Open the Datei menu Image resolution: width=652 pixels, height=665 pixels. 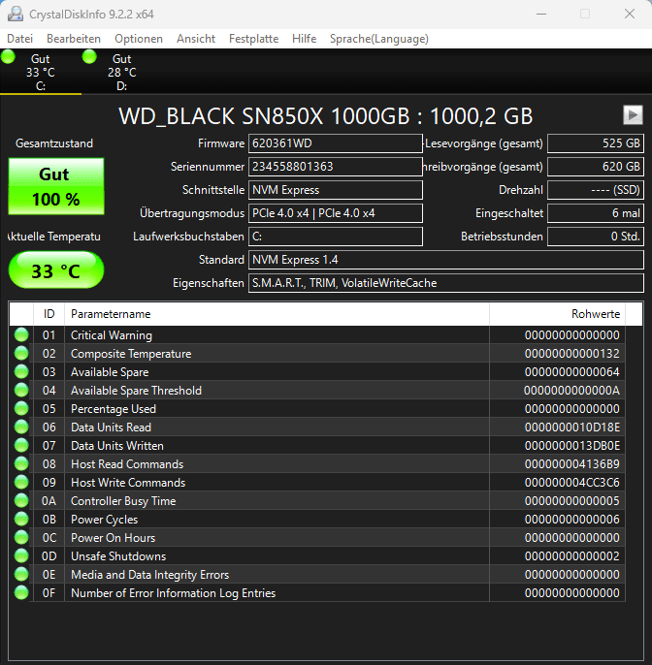[20, 39]
